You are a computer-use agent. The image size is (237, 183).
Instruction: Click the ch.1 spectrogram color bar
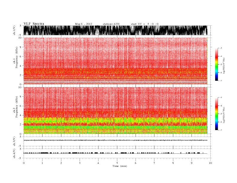217,64
